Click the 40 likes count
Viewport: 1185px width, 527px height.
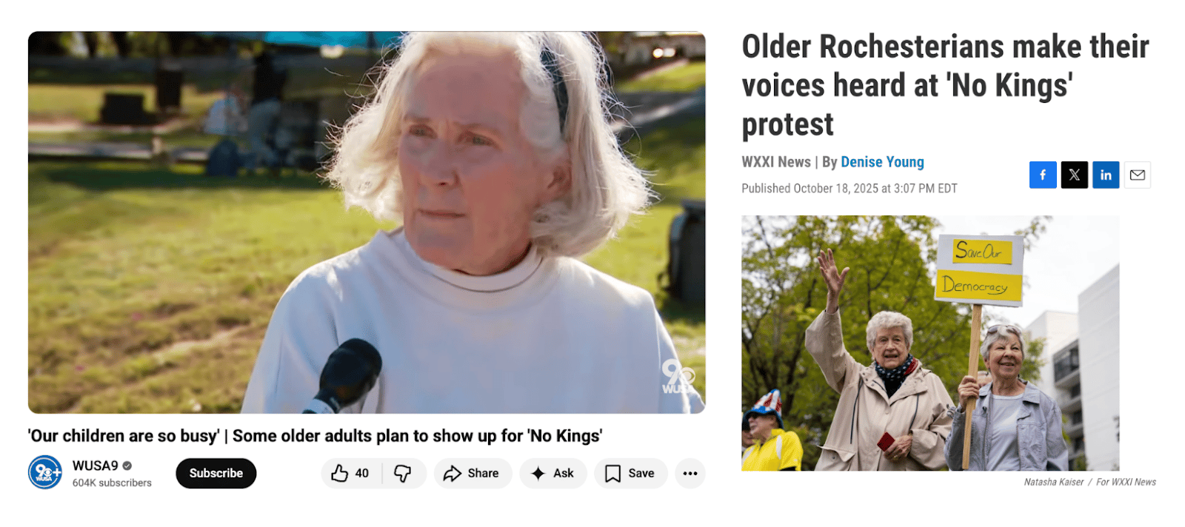point(362,473)
